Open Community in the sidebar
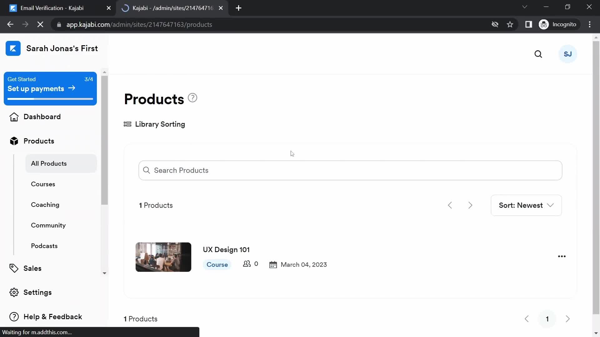This screenshot has height=337, width=600. pyautogui.click(x=48, y=225)
